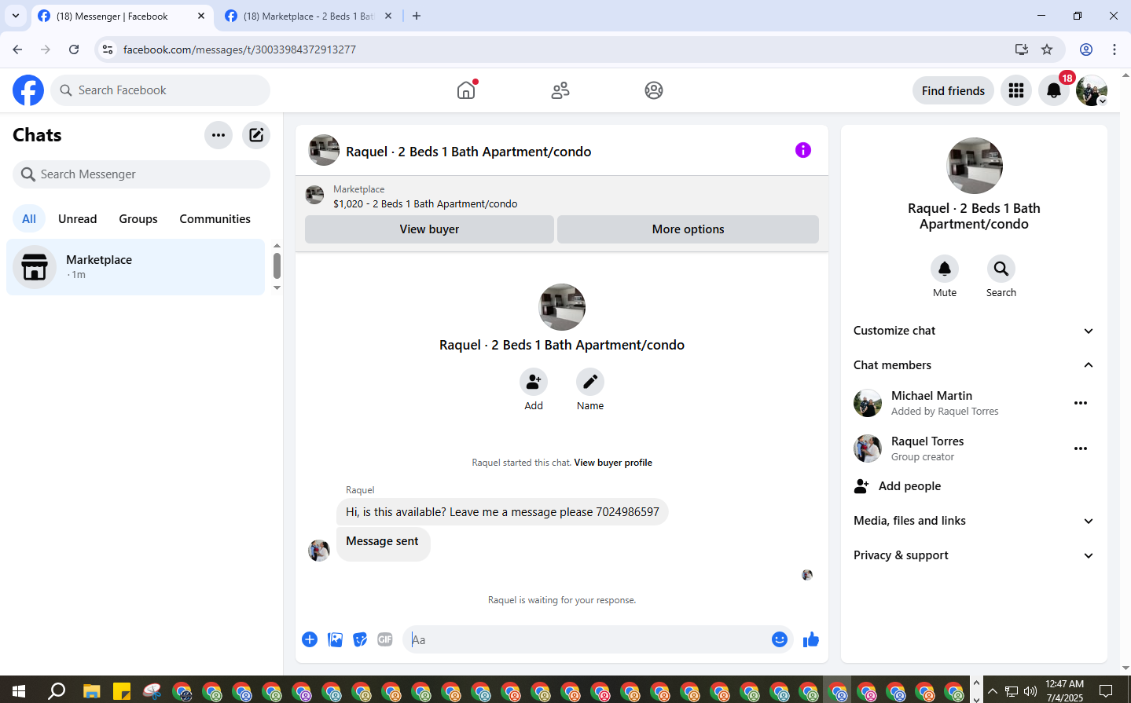Screen dimensions: 1131x703
Task: Open Windows taskbar search
Action: click(57, 691)
